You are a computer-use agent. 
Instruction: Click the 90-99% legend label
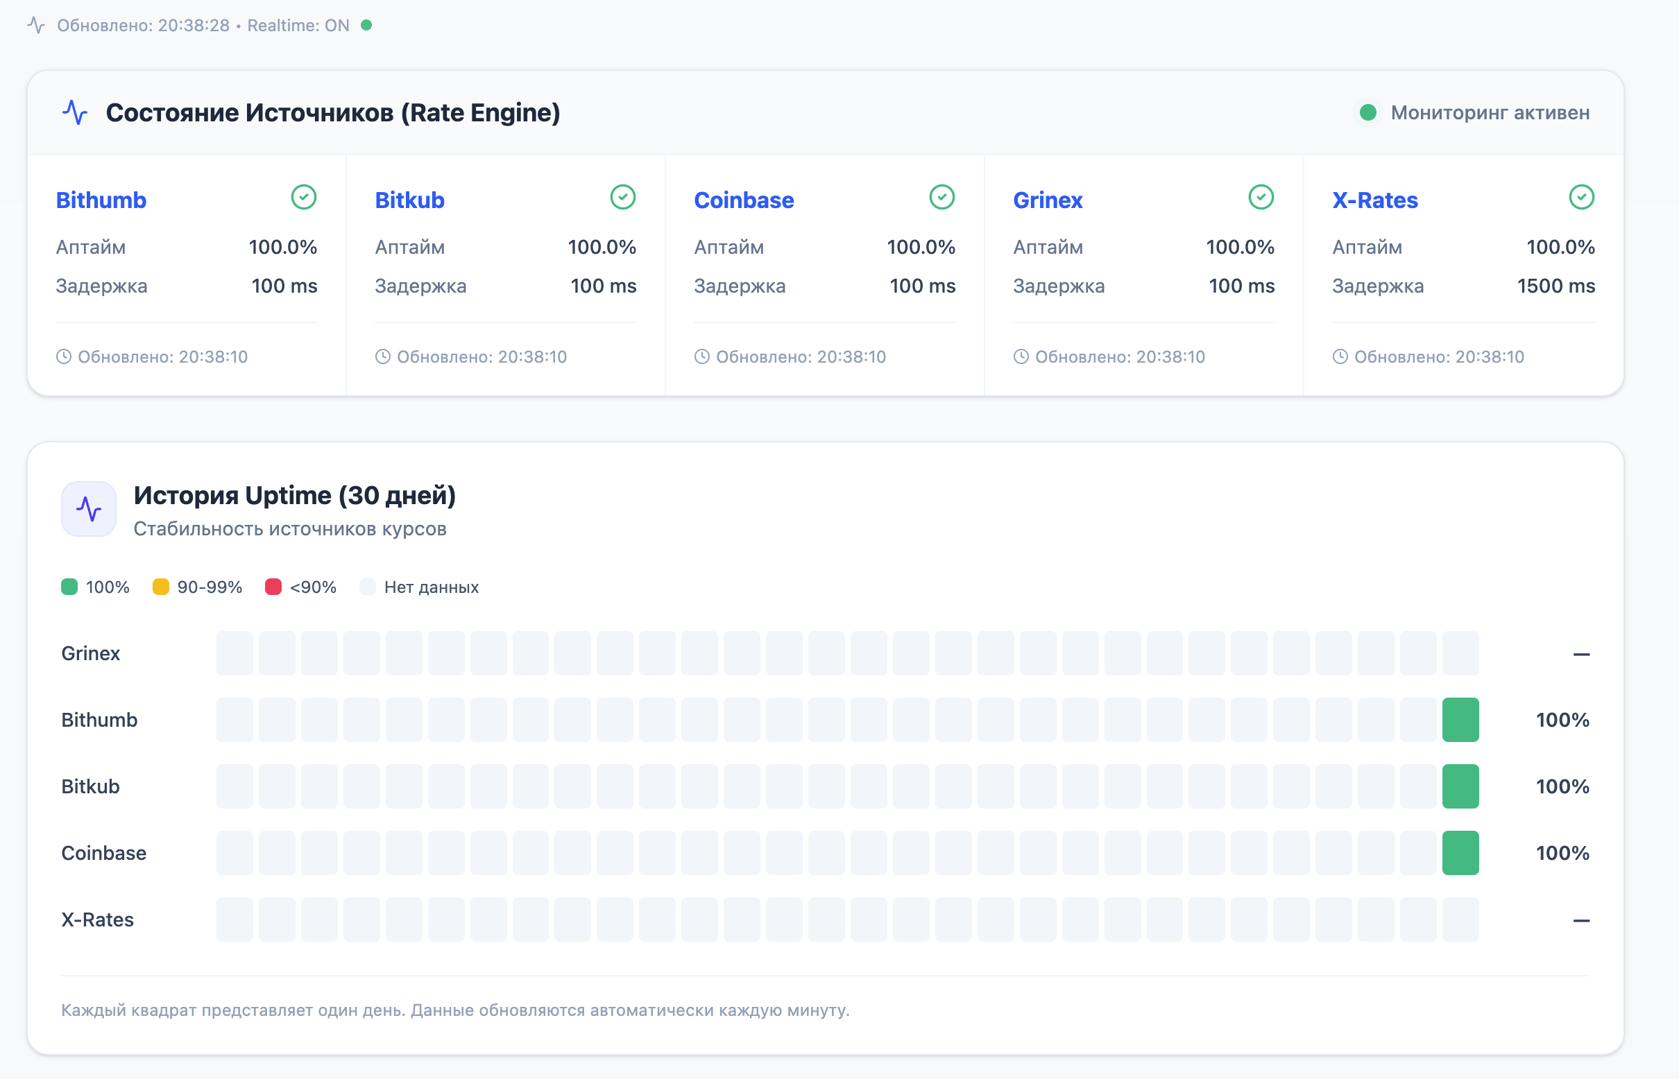pyautogui.click(x=210, y=587)
